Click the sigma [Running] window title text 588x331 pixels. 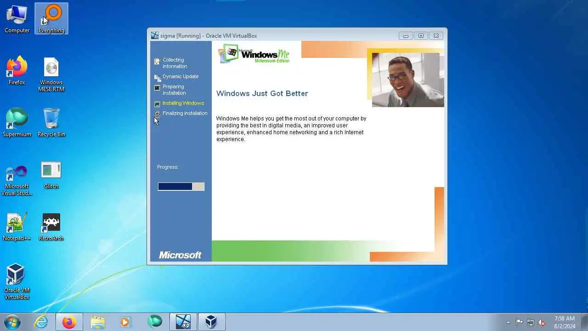209,36
